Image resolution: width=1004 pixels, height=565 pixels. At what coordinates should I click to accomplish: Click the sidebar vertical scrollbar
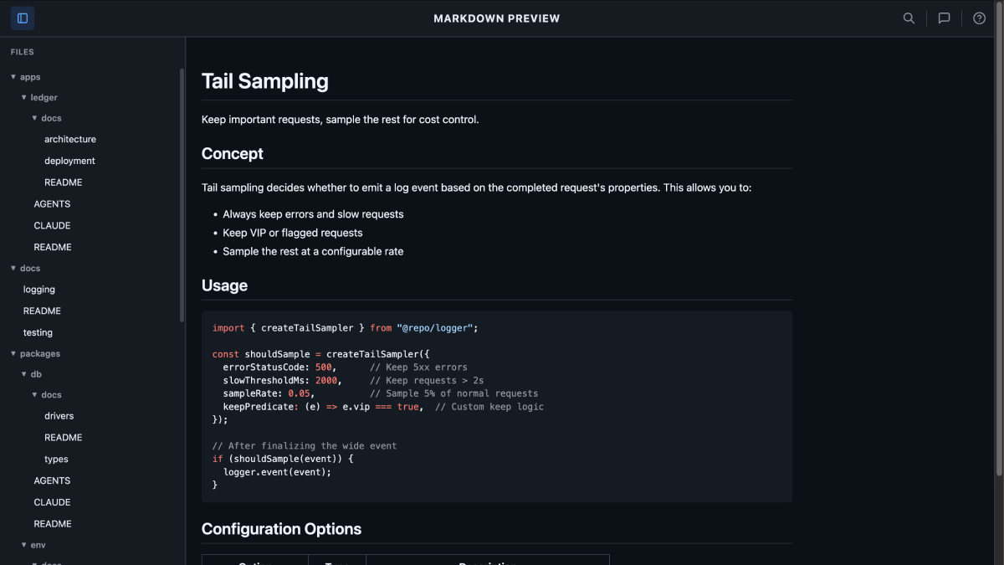[182, 195]
